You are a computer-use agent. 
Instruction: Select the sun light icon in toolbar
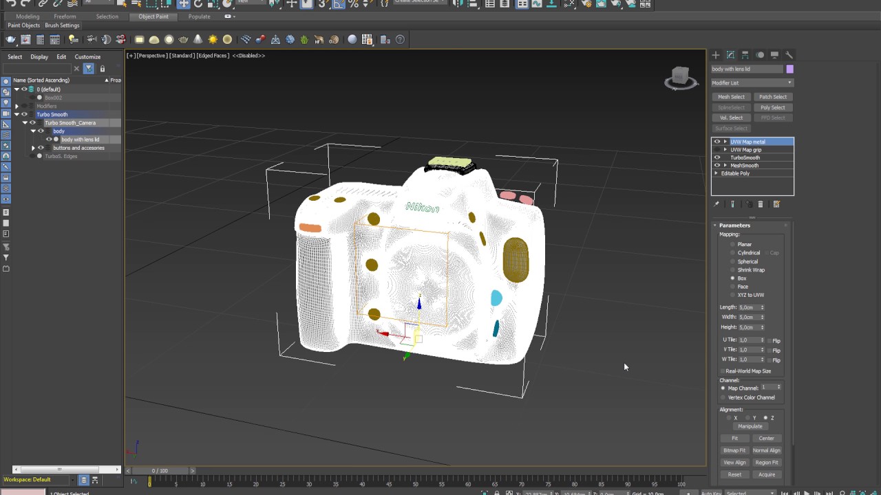pyautogui.click(x=213, y=39)
